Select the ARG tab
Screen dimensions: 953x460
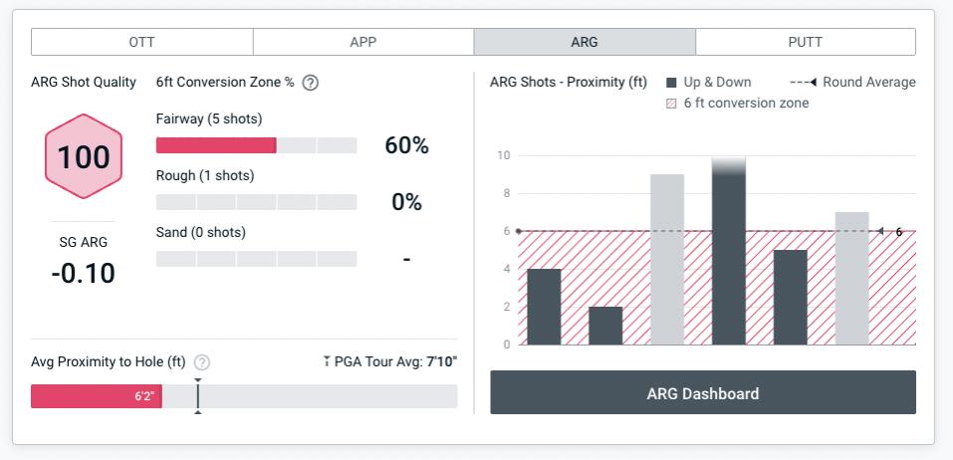(x=585, y=42)
